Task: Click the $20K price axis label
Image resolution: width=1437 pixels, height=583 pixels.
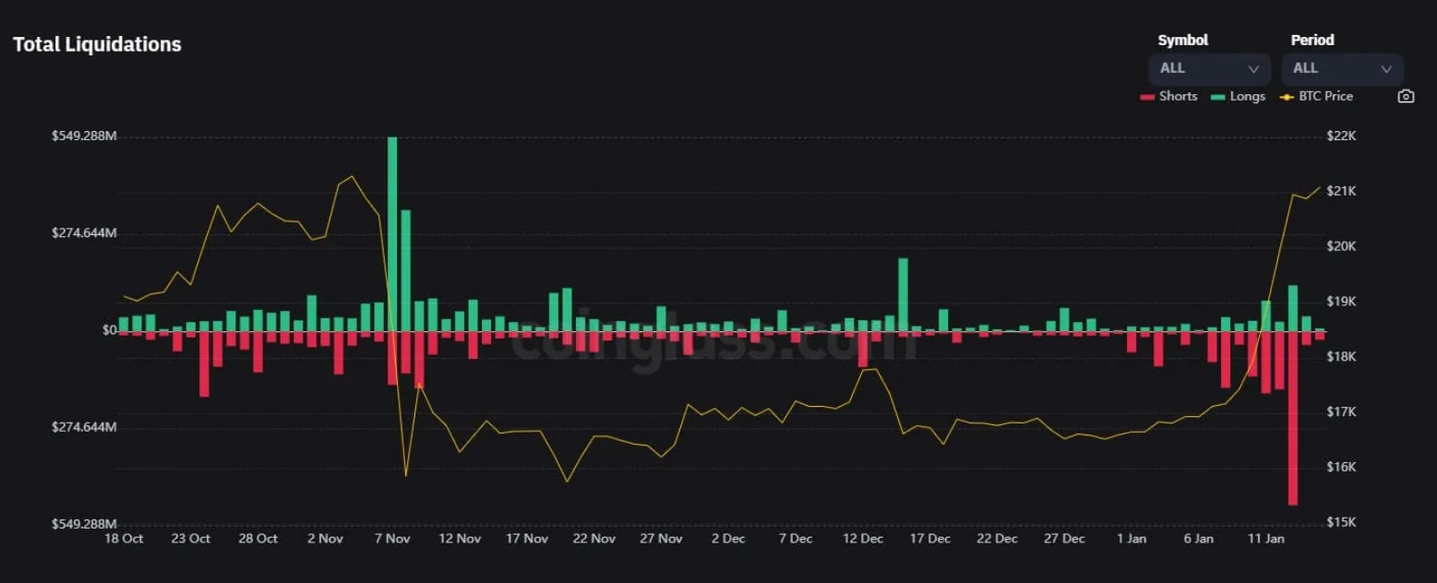Action: point(1341,247)
